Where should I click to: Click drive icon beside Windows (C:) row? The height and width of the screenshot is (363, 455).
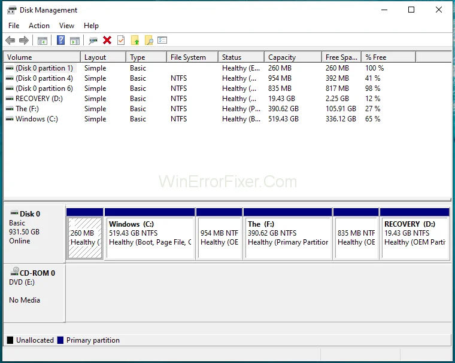(x=10, y=119)
